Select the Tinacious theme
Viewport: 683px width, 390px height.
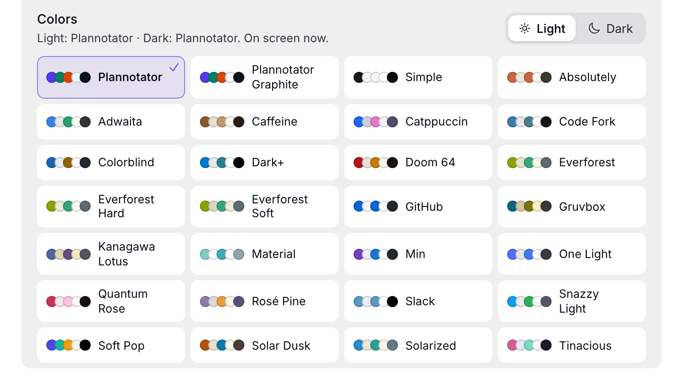click(572, 345)
